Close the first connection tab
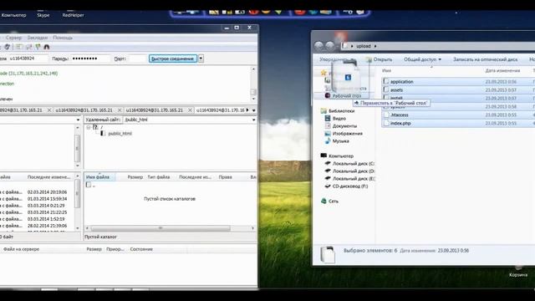 (x=49, y=110)
